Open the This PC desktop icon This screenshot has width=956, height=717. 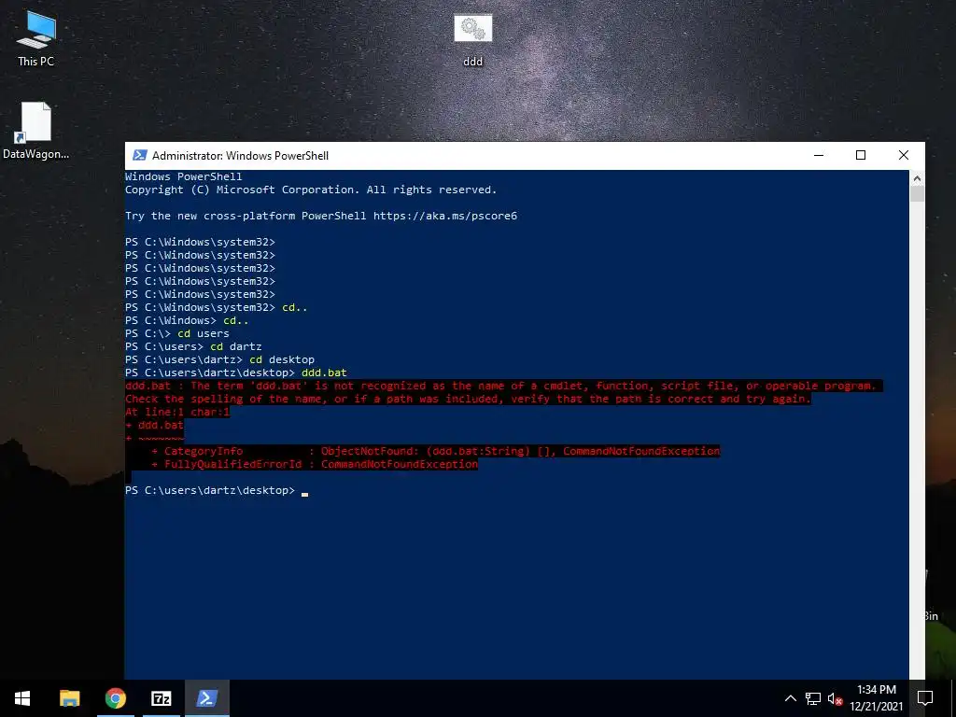coord(36,38)
